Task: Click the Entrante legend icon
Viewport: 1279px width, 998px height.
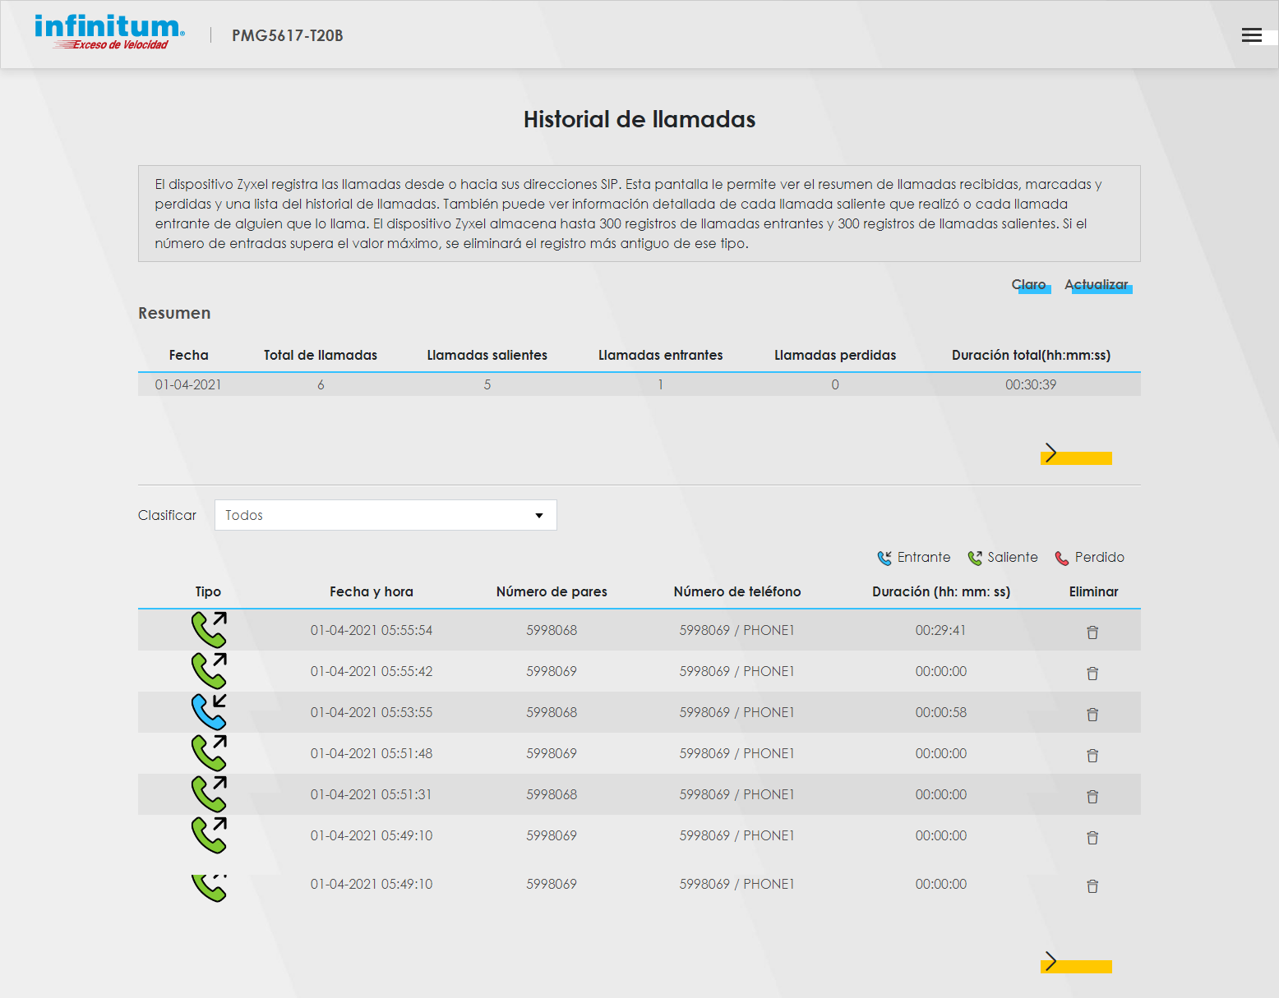Action: point(884,558)
